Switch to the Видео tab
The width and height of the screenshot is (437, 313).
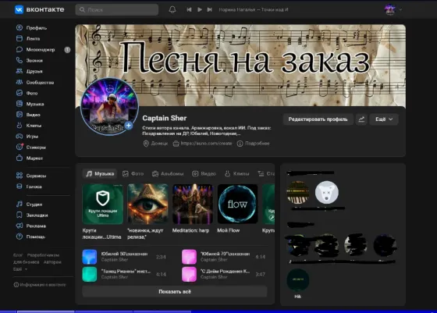[x=204, y=173]
